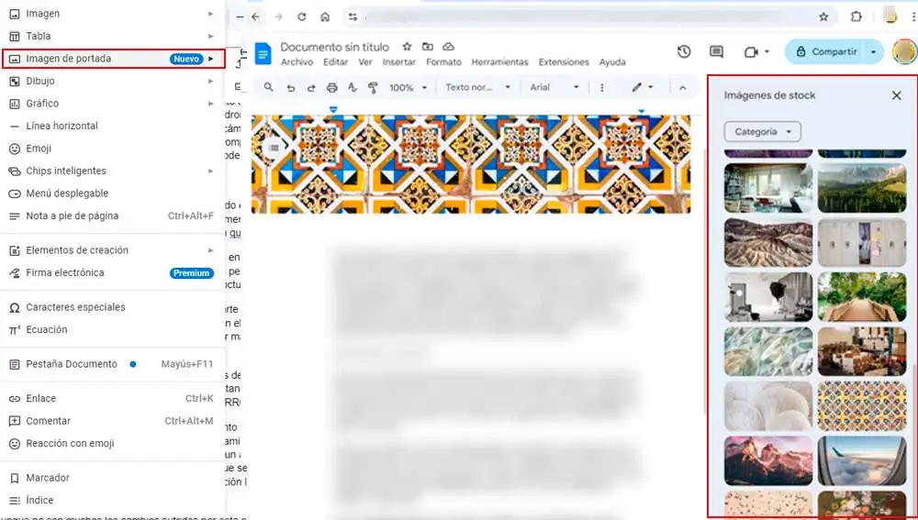Open the video call camera icon
The height and width of the screenshot is (520, 918).
click(751, 52)
